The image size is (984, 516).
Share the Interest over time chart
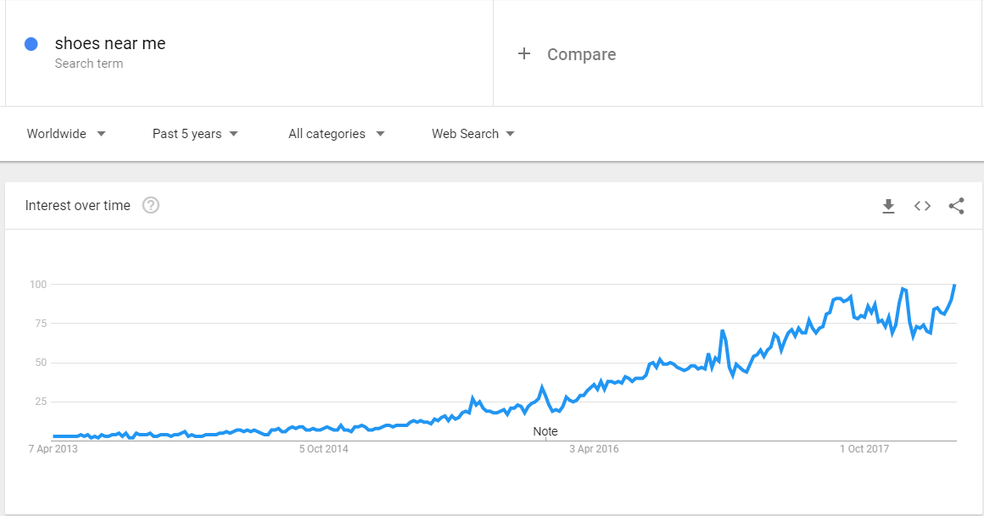[956, 206]
